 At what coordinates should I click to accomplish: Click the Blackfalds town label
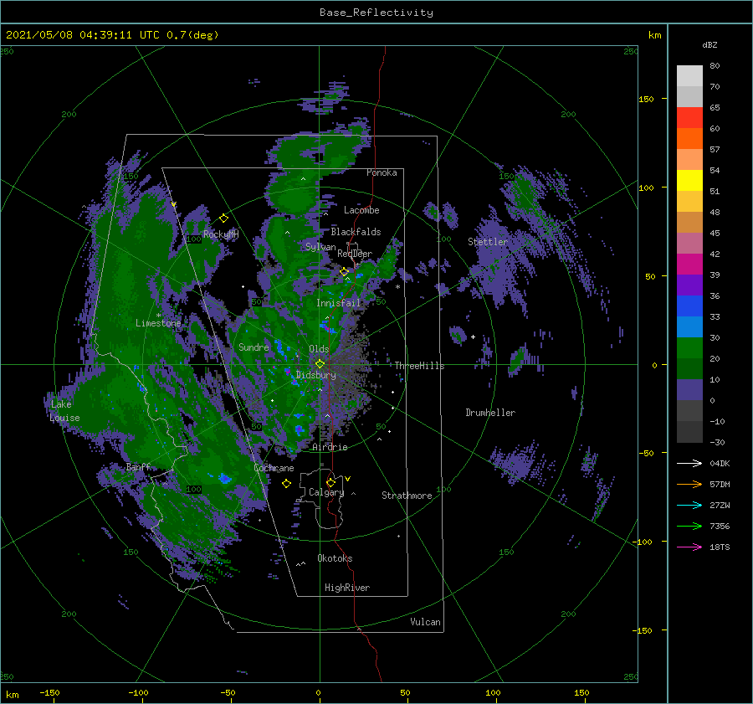point(356,232)
